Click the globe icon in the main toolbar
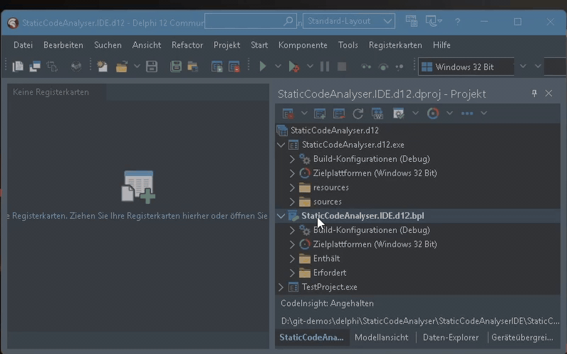The height and width of the screenshot is (354, 567). [x=76, y=67]
